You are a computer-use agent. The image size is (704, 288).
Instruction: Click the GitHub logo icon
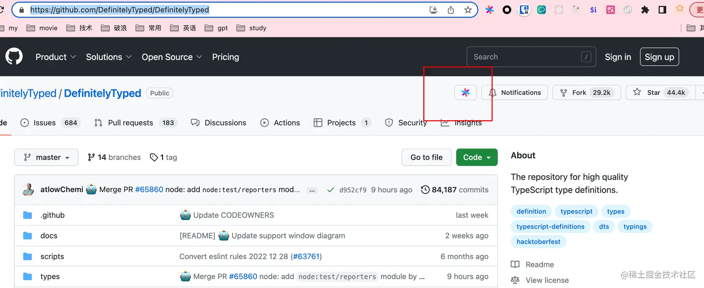pyautogui.click(x=14, y=57)
